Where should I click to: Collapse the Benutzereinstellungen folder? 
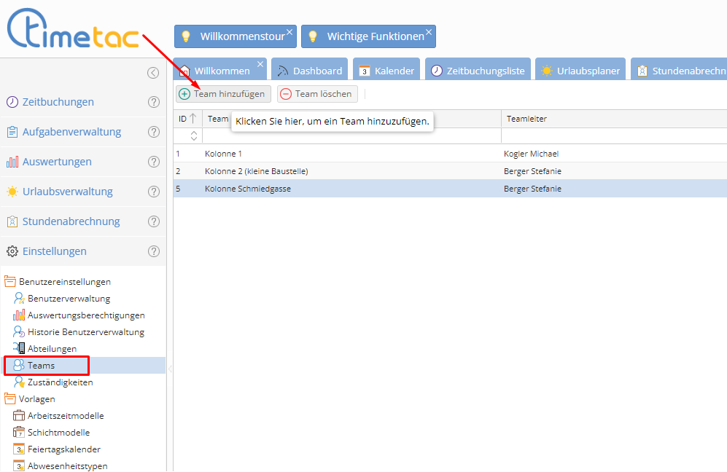(x=11, y=282)
